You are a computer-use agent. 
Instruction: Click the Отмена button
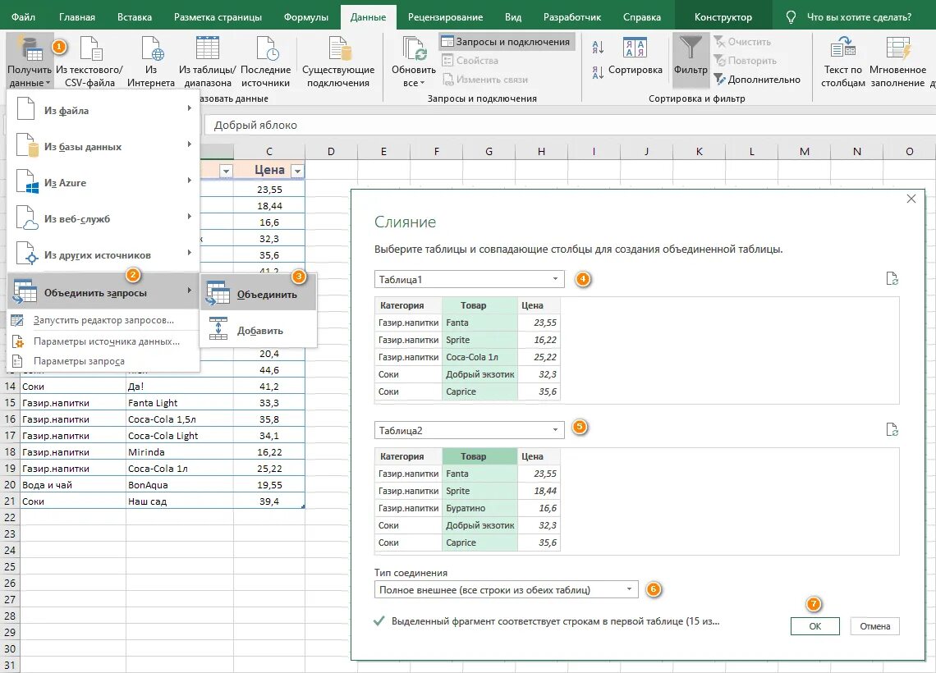(x=874, y=626)
